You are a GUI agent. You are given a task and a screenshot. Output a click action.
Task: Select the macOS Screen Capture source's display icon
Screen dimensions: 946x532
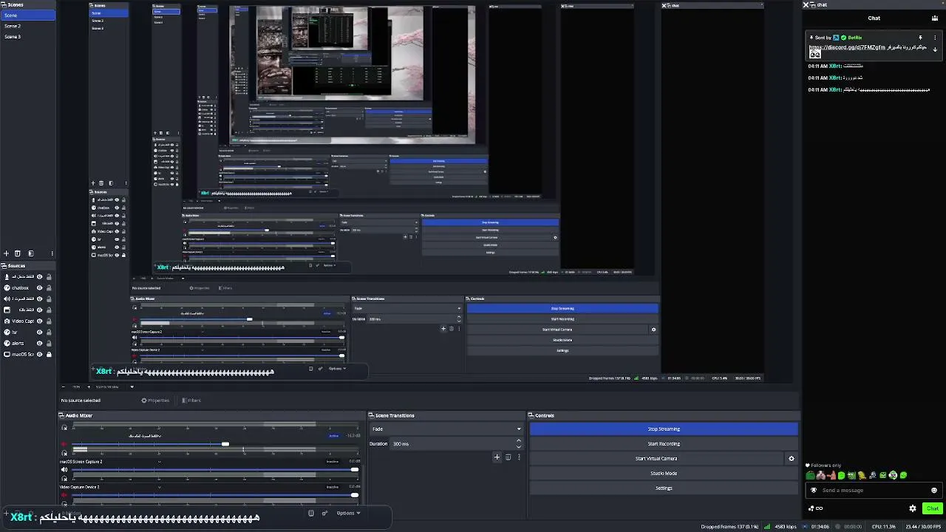tap(7, 355)
